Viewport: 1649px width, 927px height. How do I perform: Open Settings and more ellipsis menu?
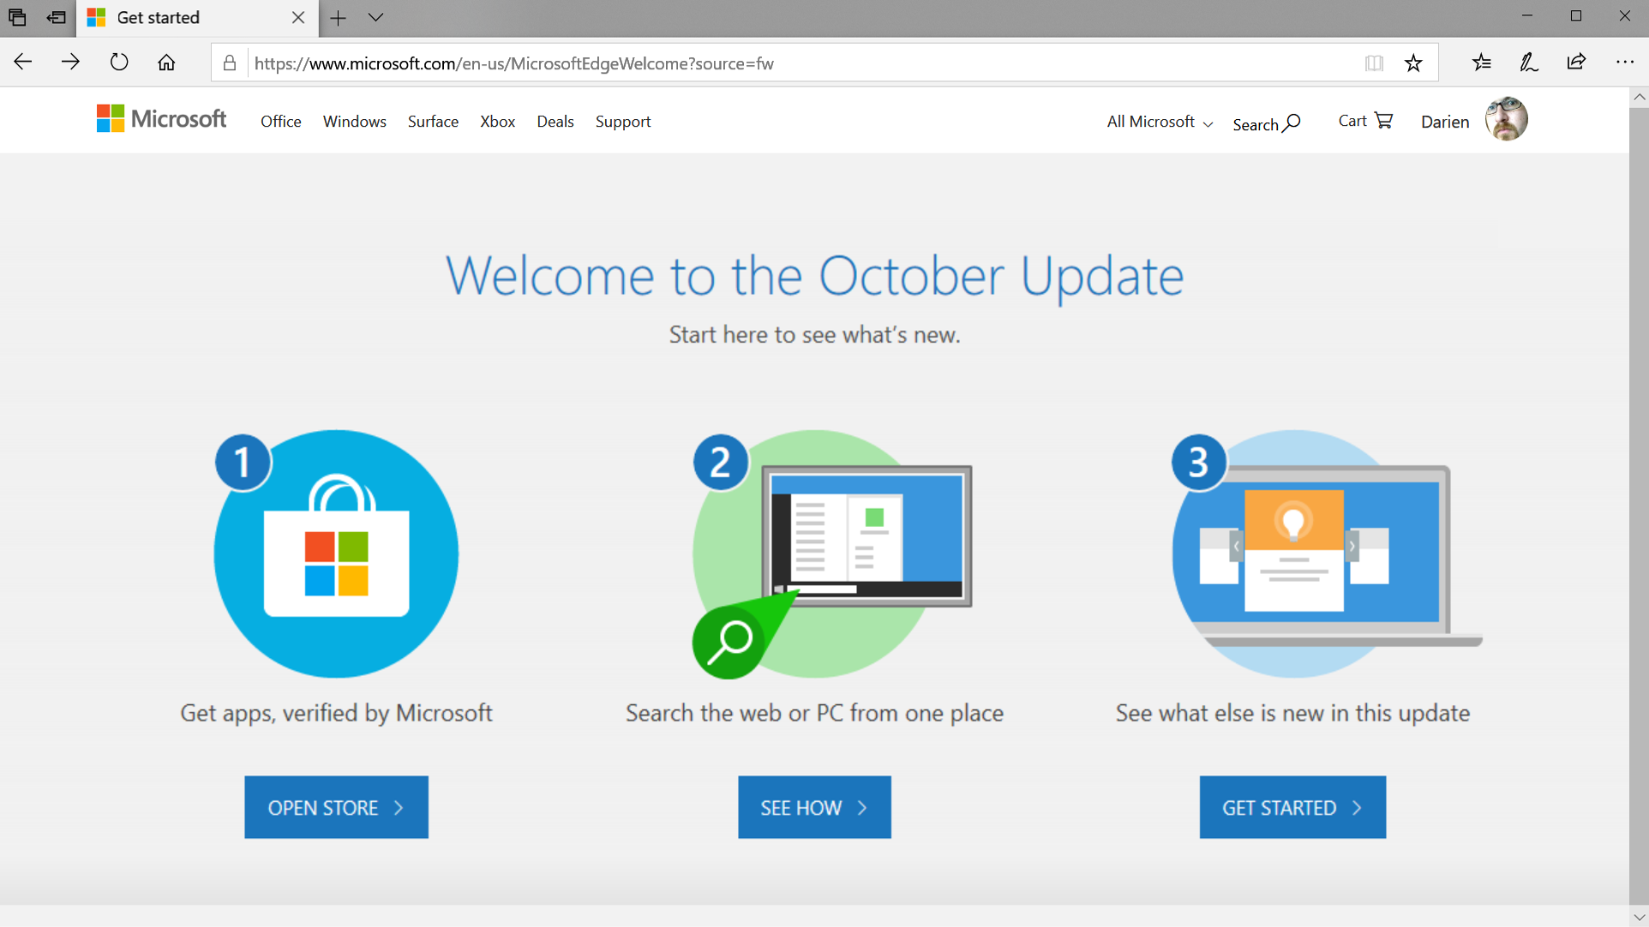[1624, 62]
